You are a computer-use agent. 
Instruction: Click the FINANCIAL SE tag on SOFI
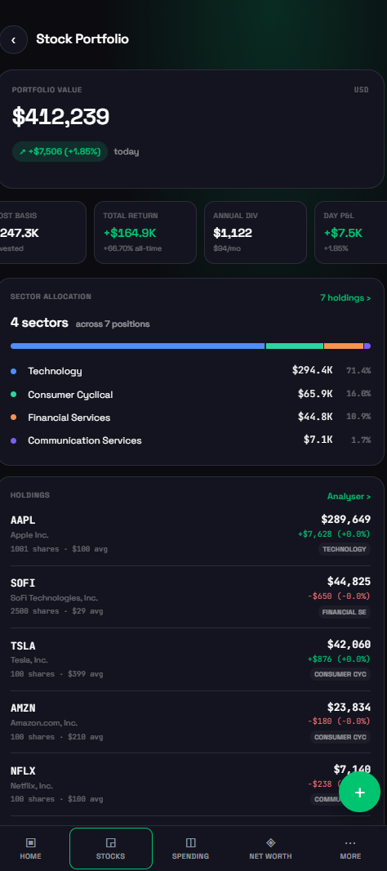click(345, 612)
